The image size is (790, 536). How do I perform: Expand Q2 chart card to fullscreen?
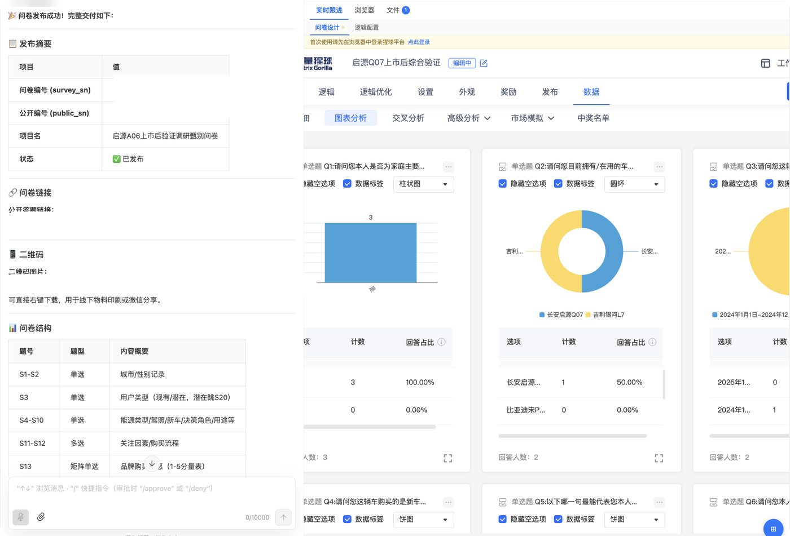659,458
